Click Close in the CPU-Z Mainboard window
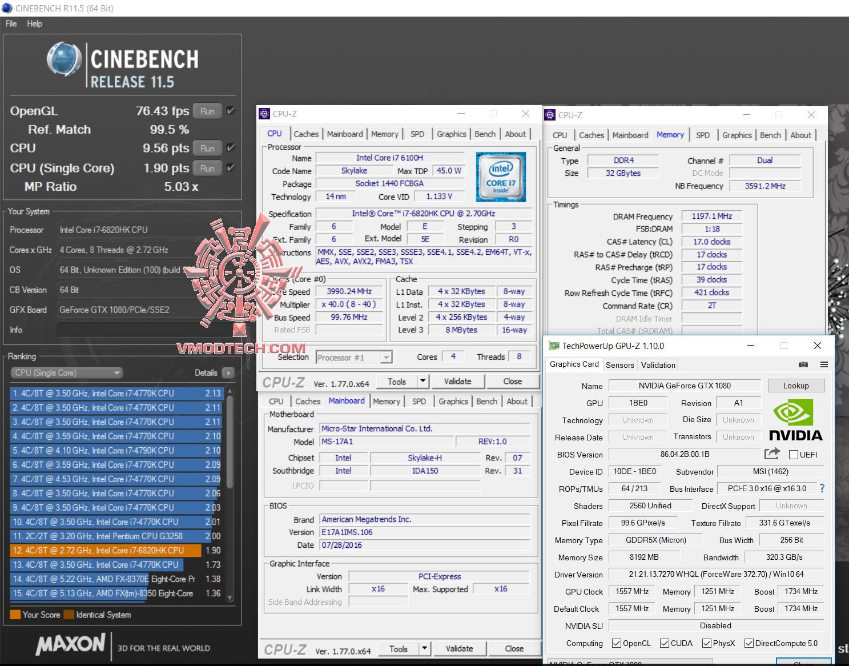 point(514,648)
